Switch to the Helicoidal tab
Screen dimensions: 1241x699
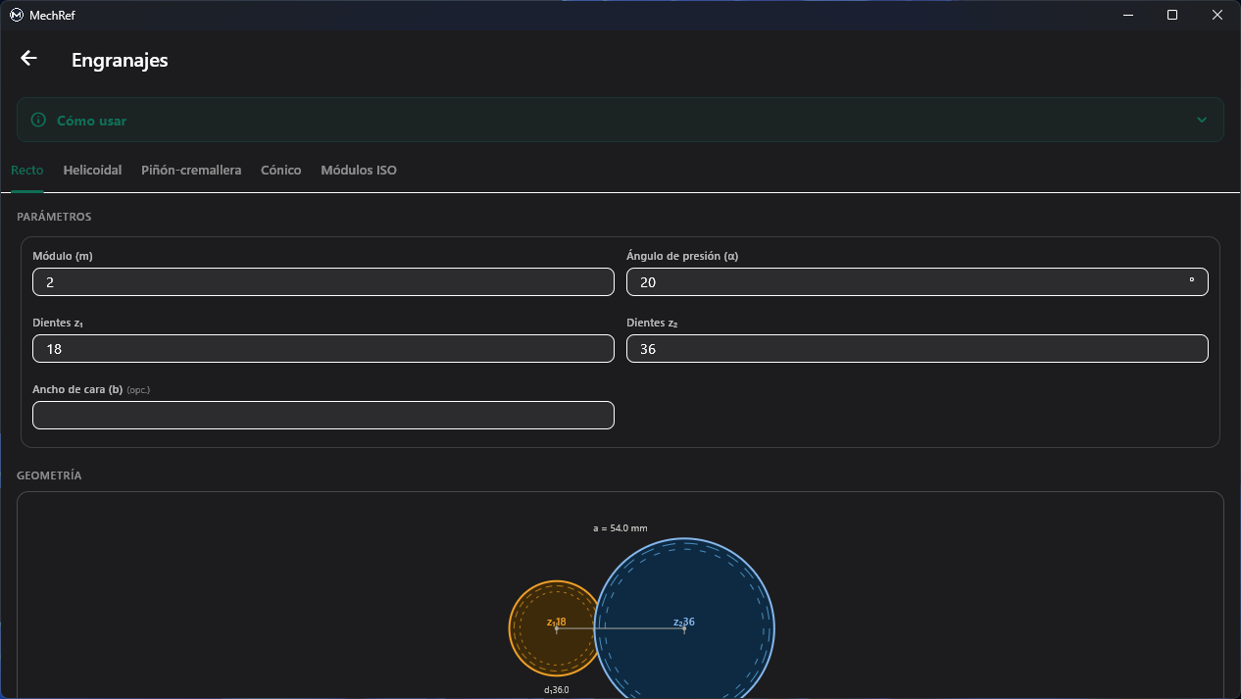[x=92, y=171]
